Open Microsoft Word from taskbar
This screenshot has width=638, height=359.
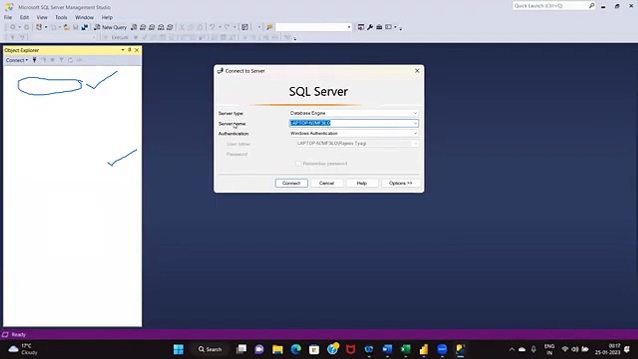coord(387,349)
